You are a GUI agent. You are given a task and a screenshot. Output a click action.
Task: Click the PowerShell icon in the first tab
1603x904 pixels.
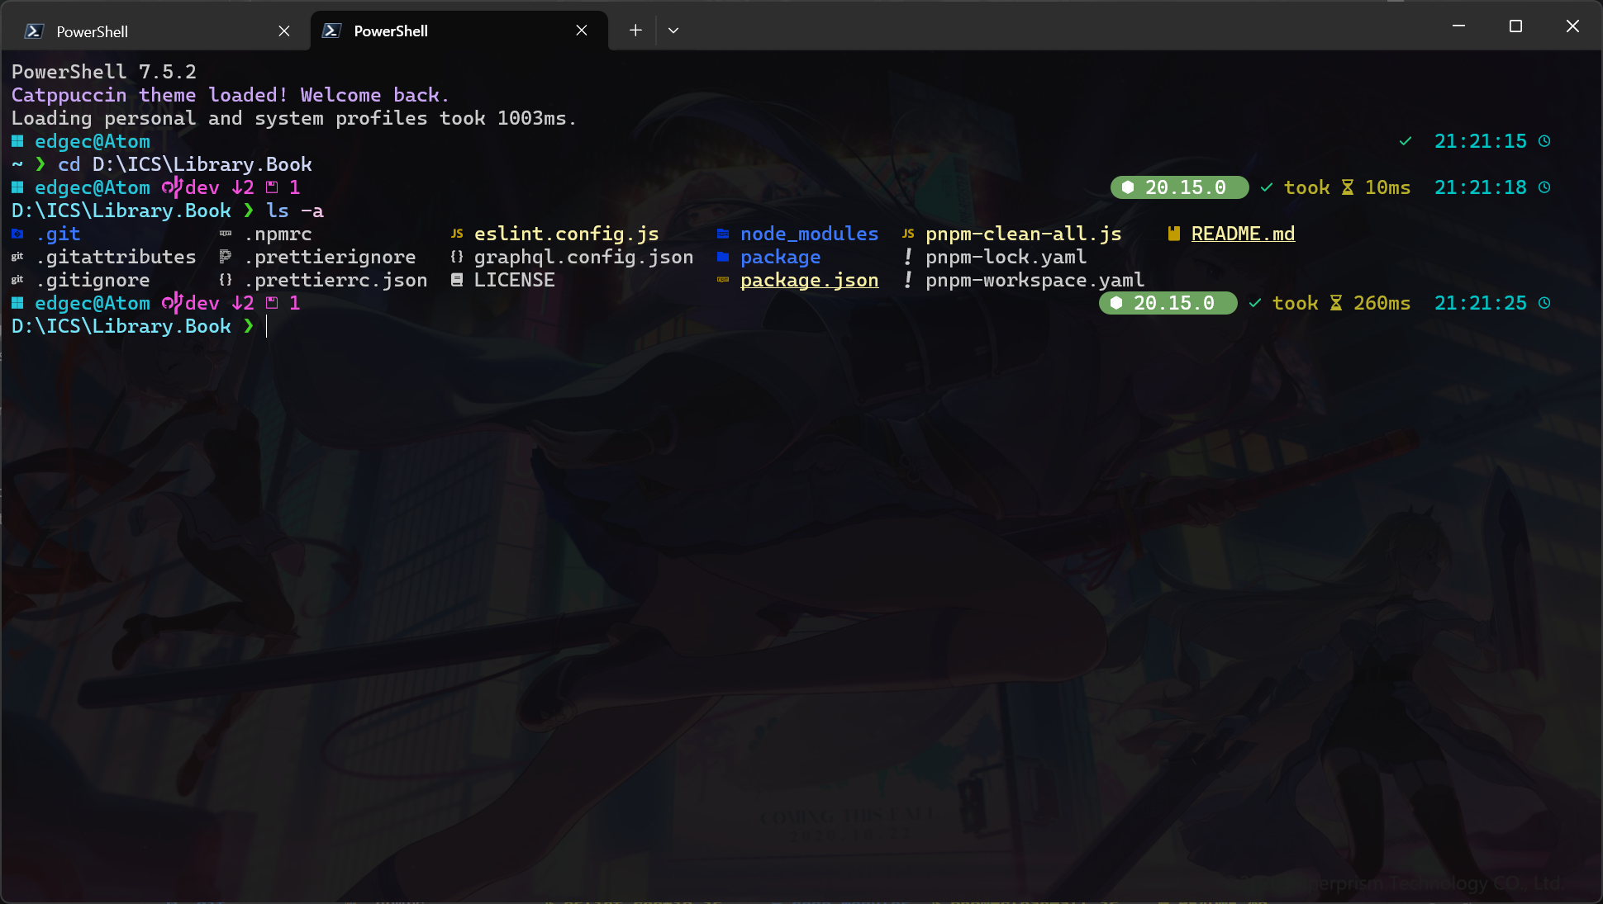[x=34, y=31]
